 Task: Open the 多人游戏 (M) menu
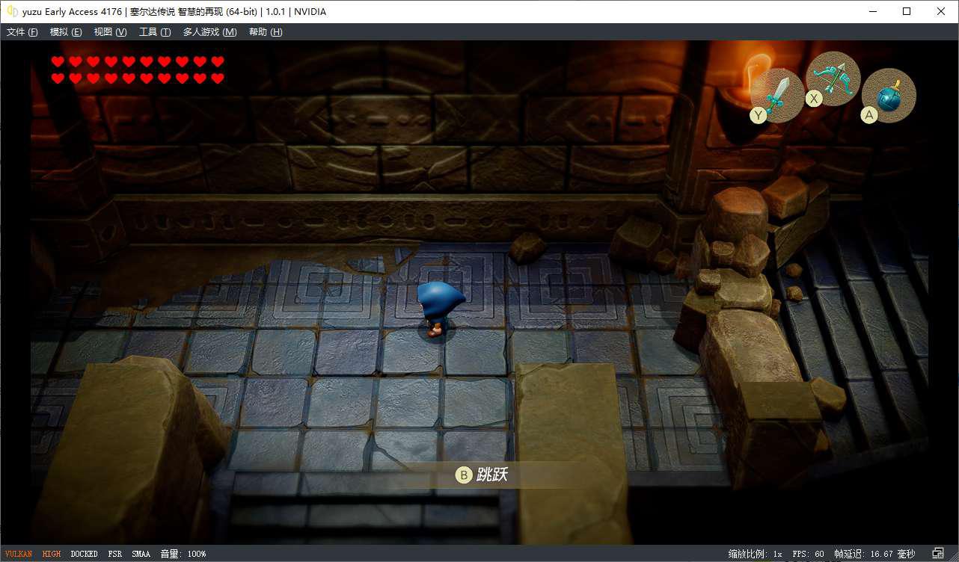click(209, 32)
